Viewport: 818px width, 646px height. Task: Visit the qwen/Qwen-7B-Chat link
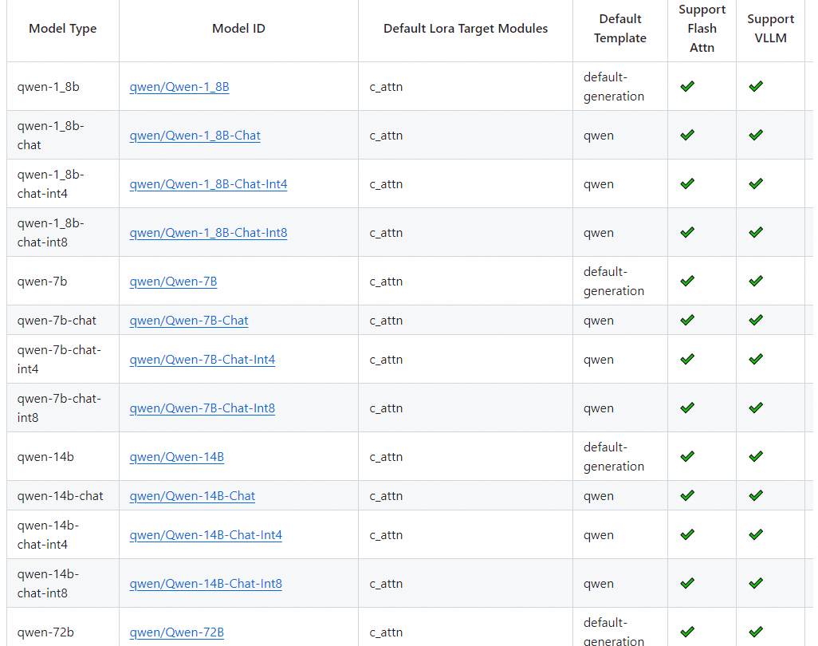(189, 321)
